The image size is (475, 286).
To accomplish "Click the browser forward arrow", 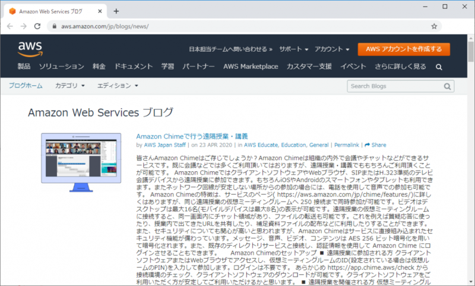I will click(24, 26).
